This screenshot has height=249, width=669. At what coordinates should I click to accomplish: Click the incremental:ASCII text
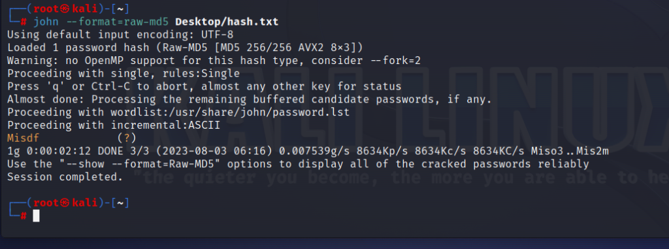point(165,125)
